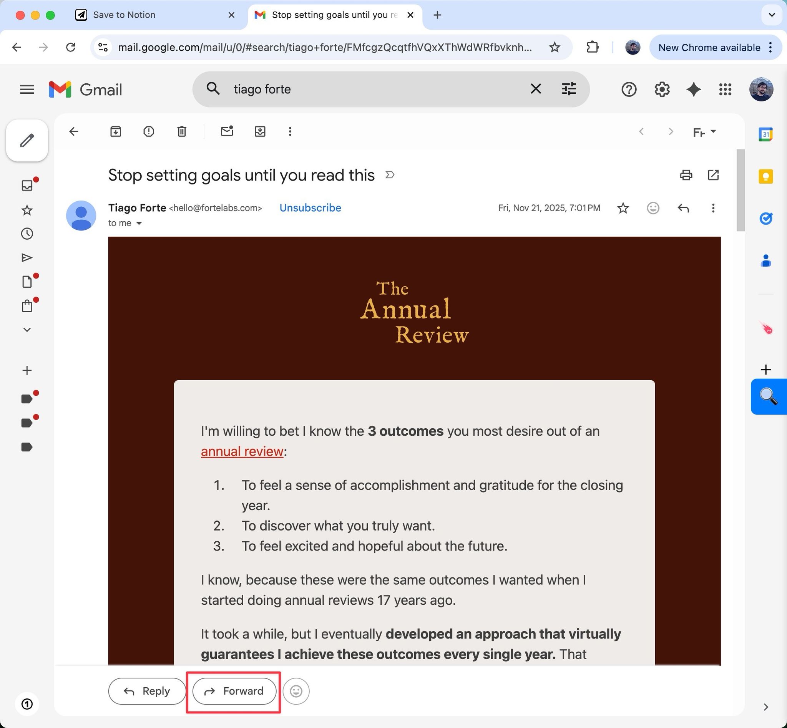The height and width of the screenshot is (728, 787).
Task: Open the email in a new window
Action: [713, 175]
